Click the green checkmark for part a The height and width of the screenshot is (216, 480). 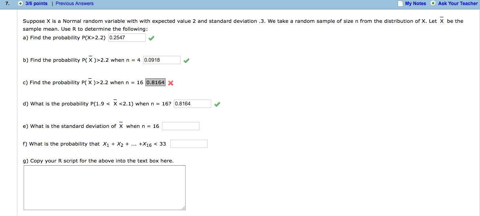point(151,38)
